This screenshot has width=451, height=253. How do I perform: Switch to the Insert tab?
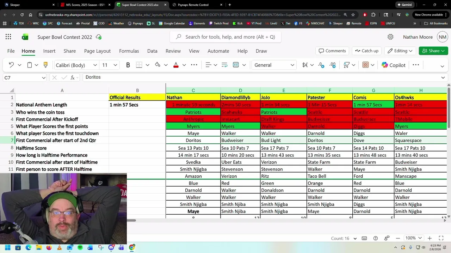pos(49,51)
